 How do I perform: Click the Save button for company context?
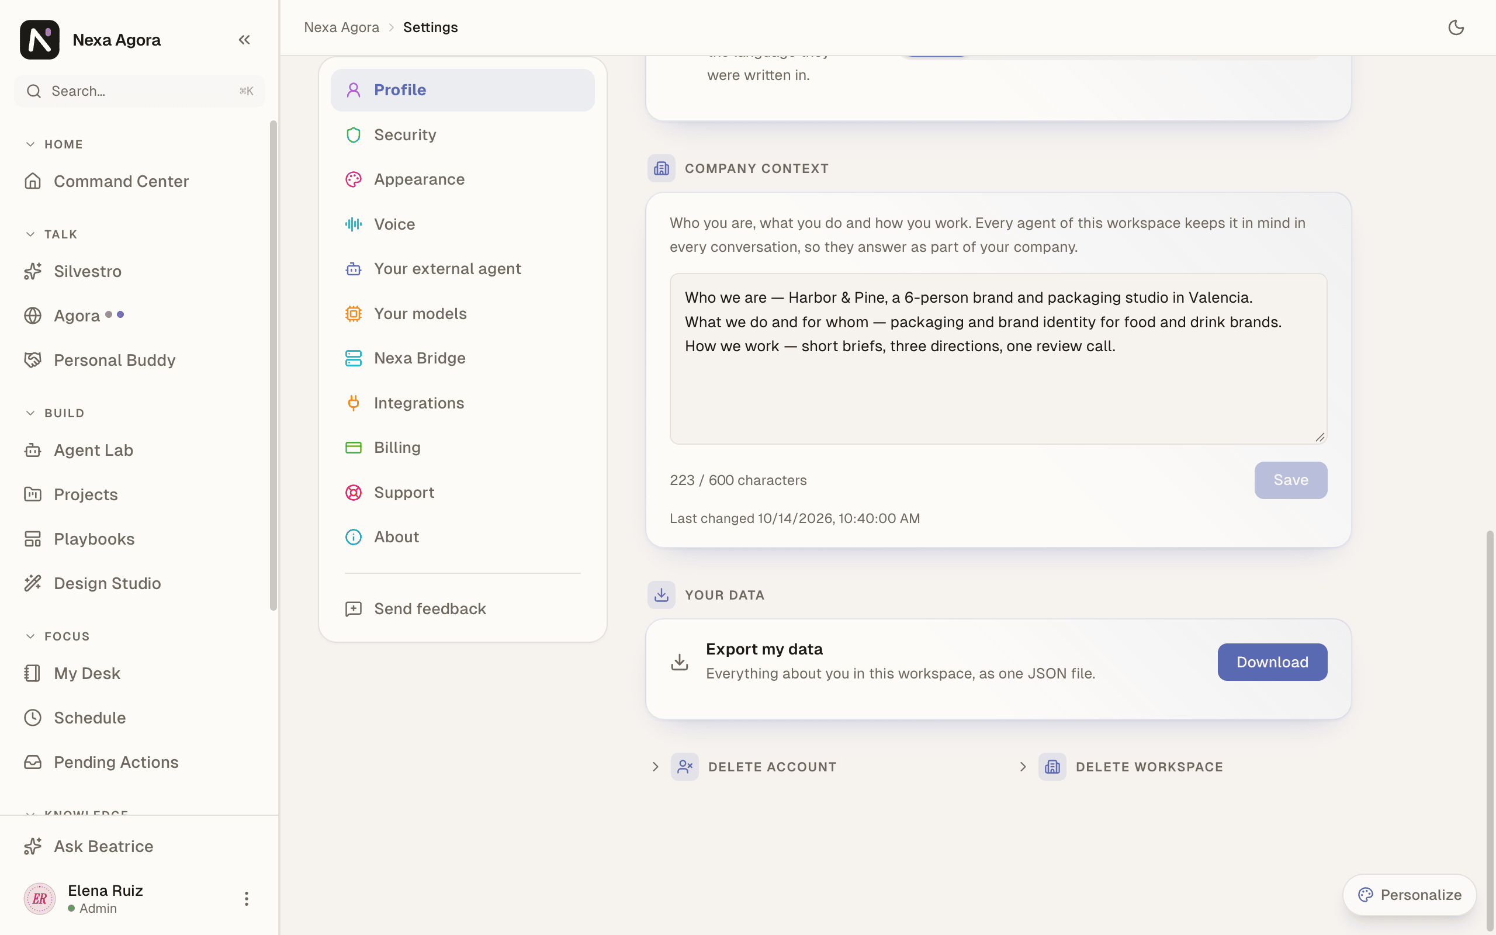point(1291,480)
